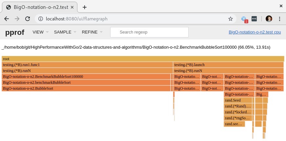Click the root flamegraph frame
286x141 pixels.
[143, 59]
